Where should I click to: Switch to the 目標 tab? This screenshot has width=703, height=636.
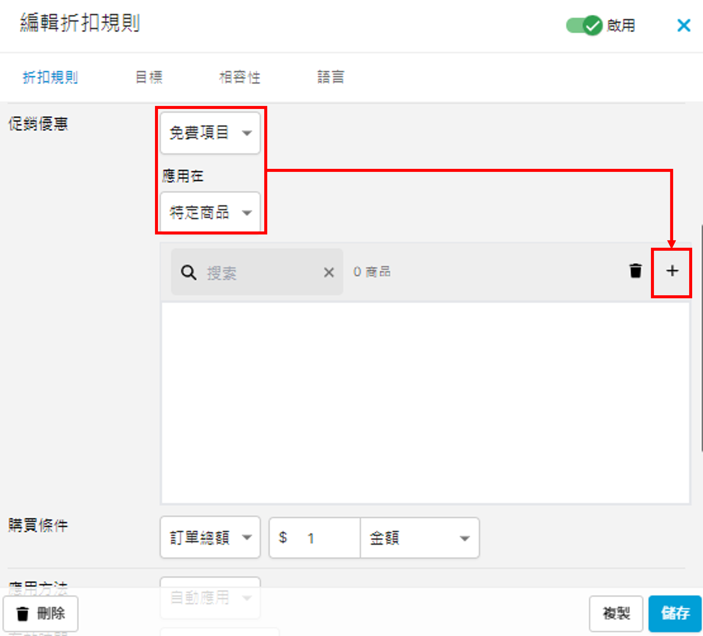coord(149,77)
